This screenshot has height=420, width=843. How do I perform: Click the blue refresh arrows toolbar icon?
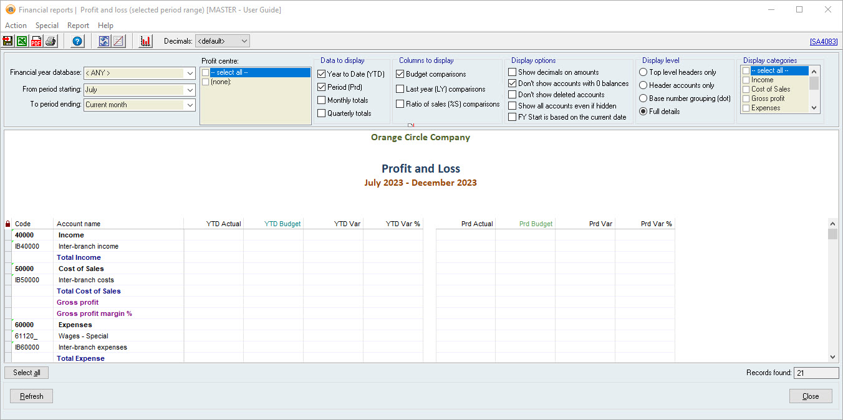[x=104, y=41]
